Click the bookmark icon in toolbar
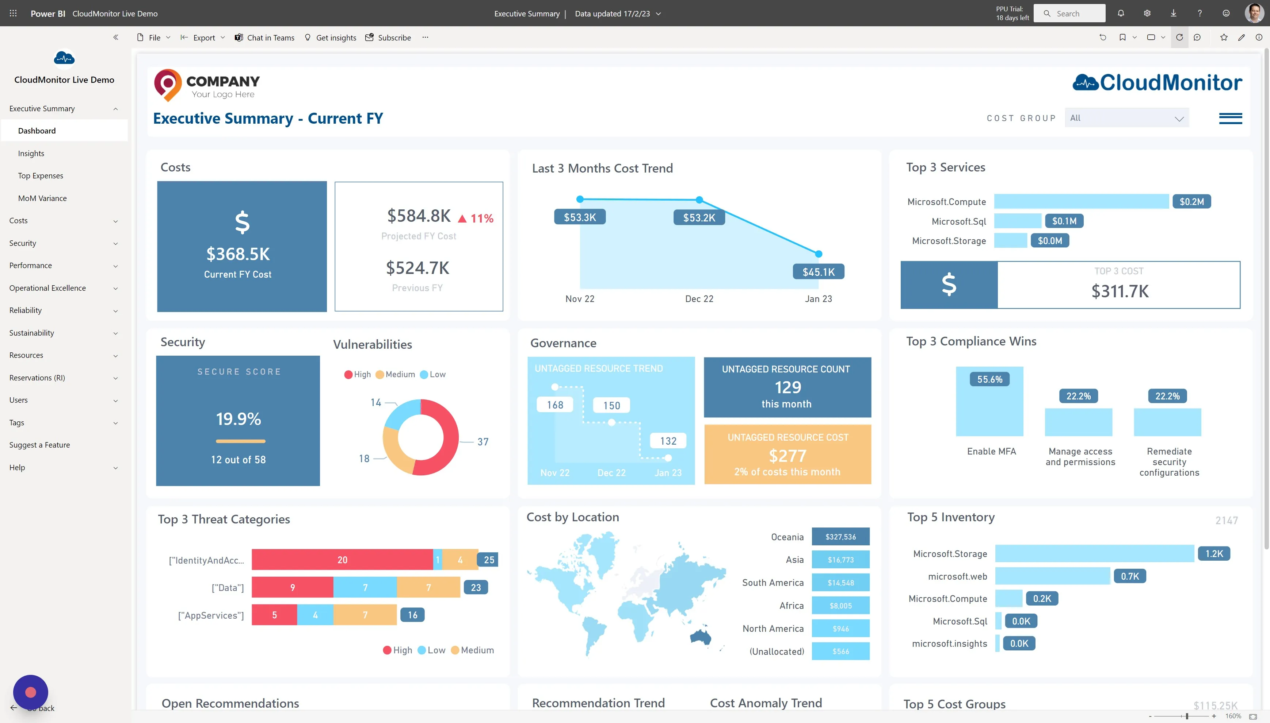The height and width of the screenshot is (723, 1270). click(x=1122, y=37)
